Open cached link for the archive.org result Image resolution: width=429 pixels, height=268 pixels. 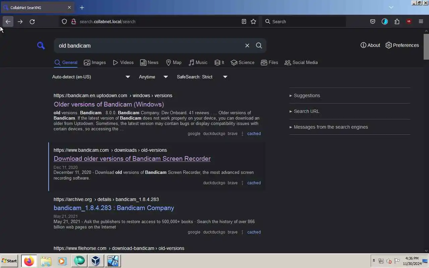point(254,232)
